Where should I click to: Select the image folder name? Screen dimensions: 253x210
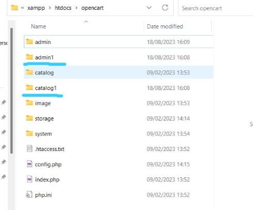pyautogui.click(x=43, y=103)
